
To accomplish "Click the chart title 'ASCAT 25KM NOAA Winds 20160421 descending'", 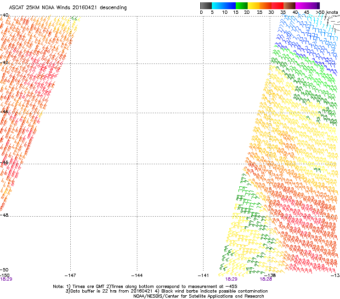I will 68,8.
